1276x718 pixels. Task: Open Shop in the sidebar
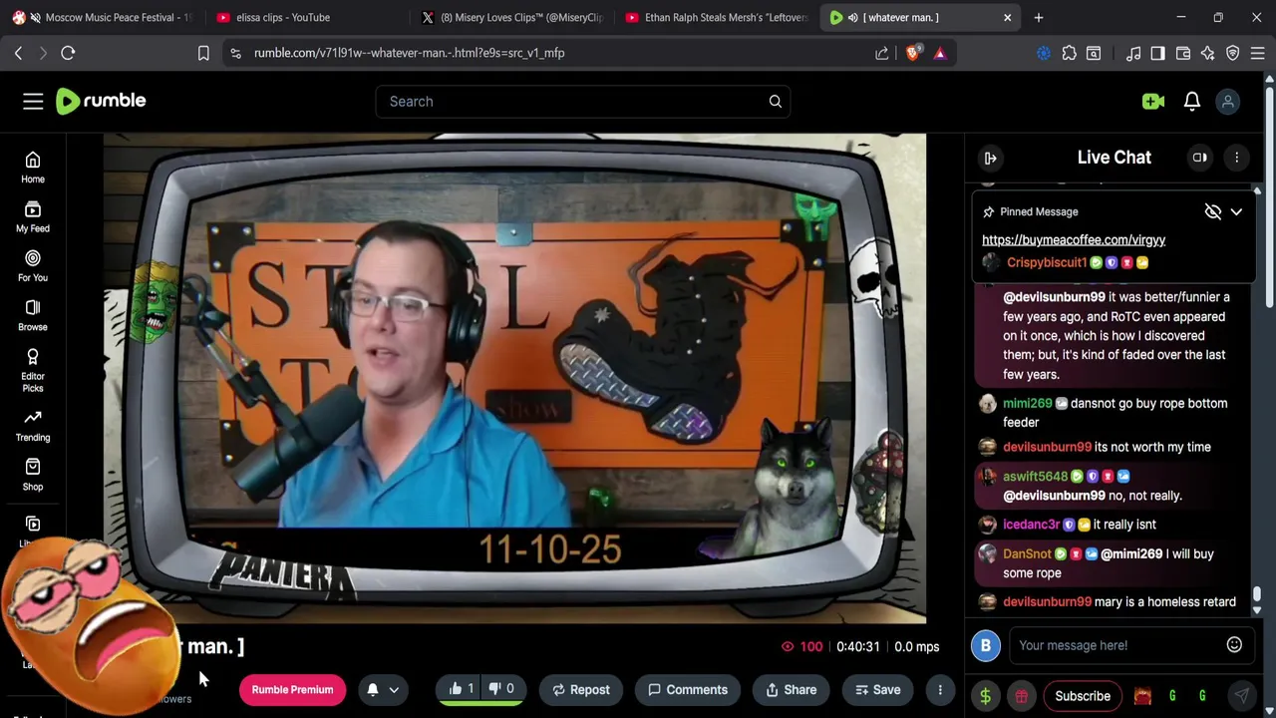click(33, 475)
